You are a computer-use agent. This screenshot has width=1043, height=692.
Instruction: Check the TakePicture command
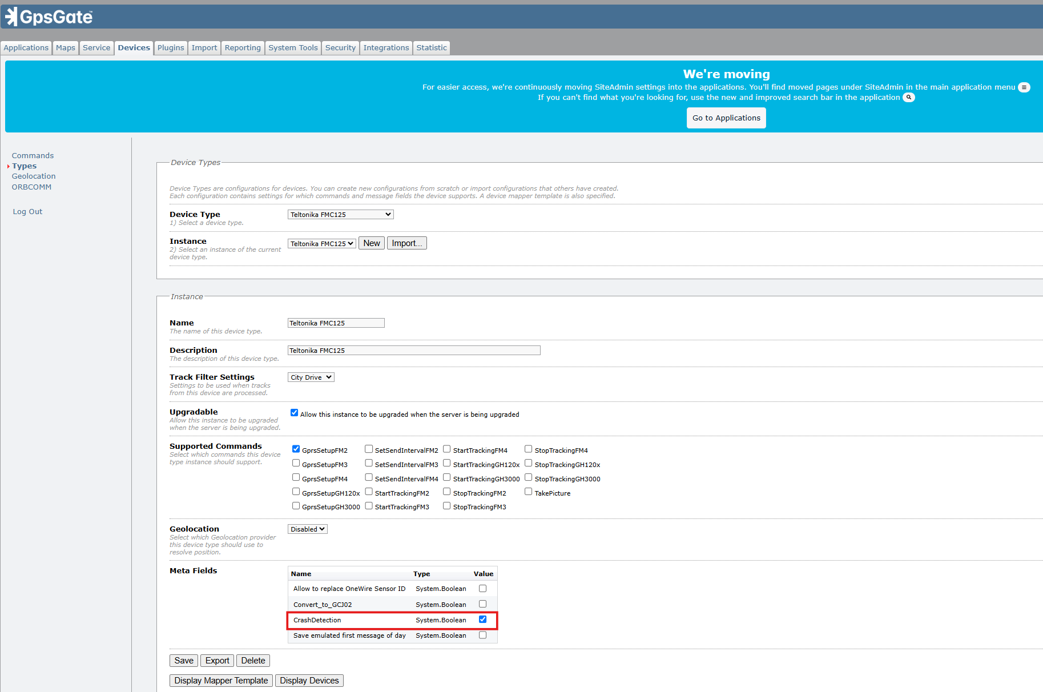click(528, 492)
